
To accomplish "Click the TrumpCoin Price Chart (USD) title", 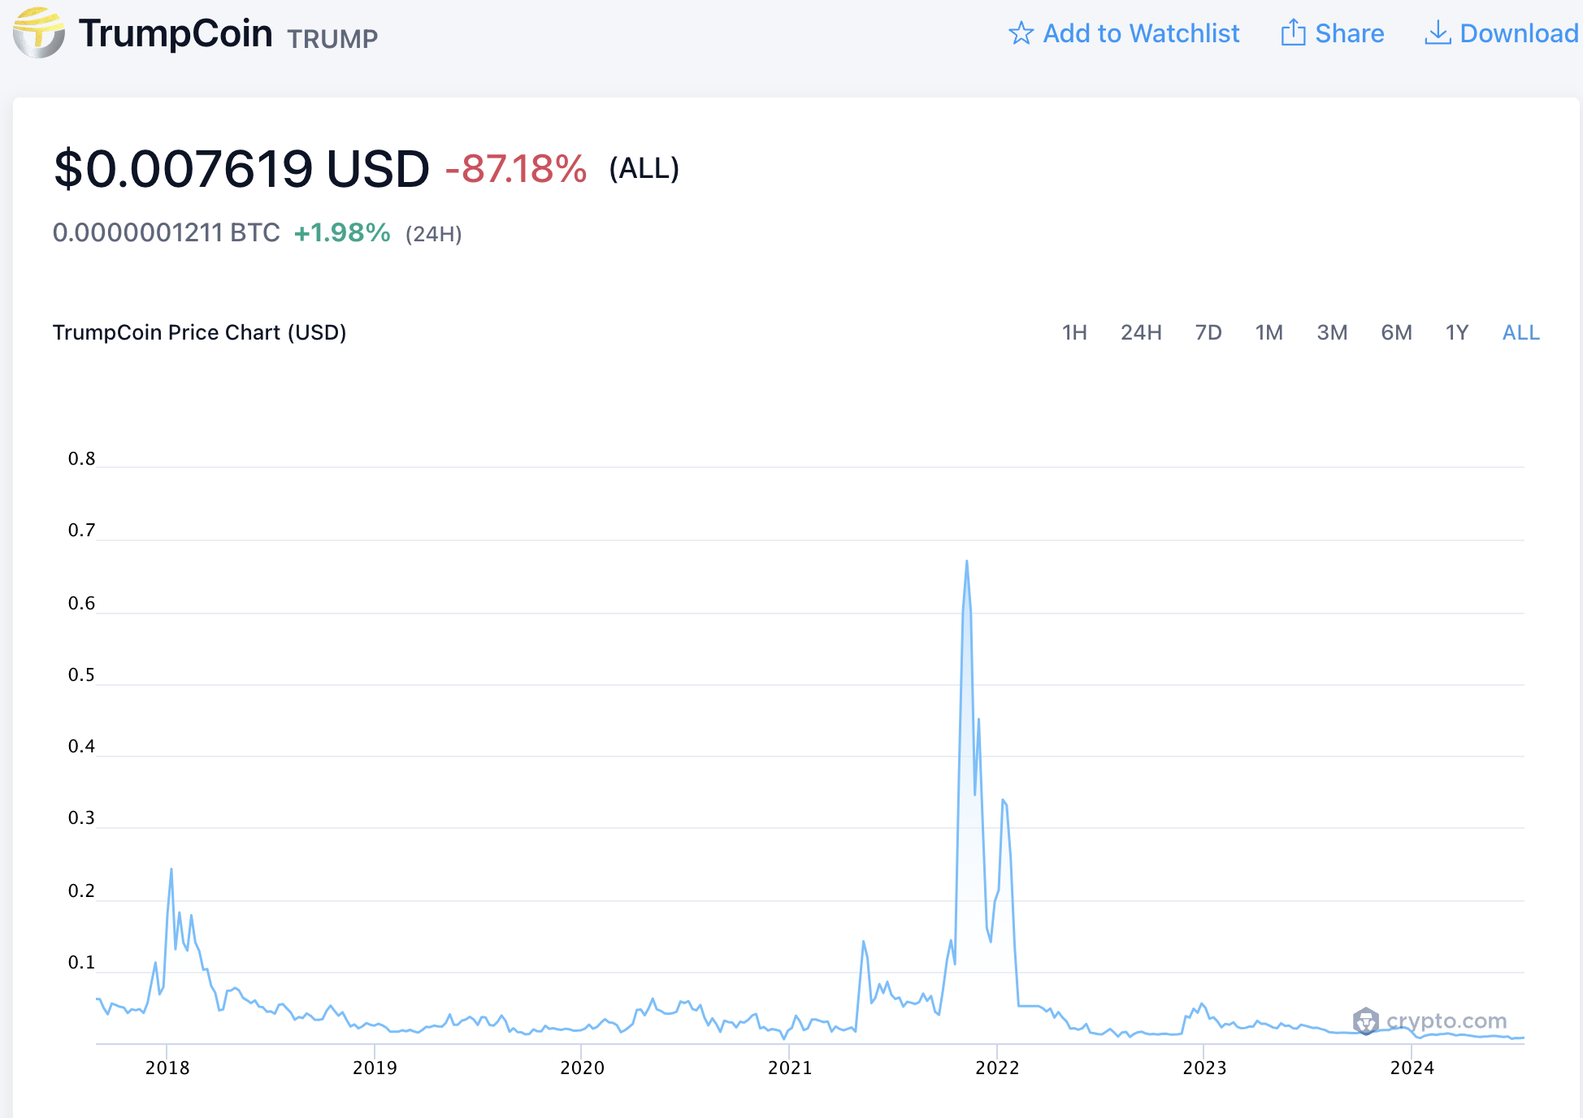I will (x=200, y=332).
